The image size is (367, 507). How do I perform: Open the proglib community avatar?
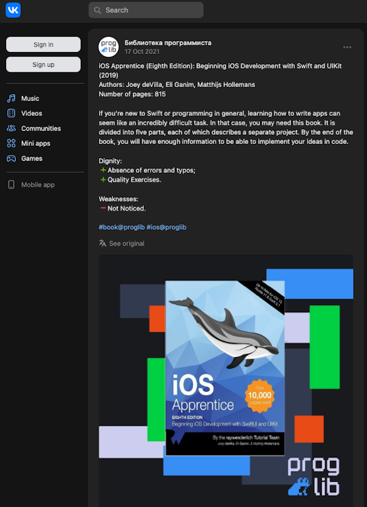click(108, 47)
